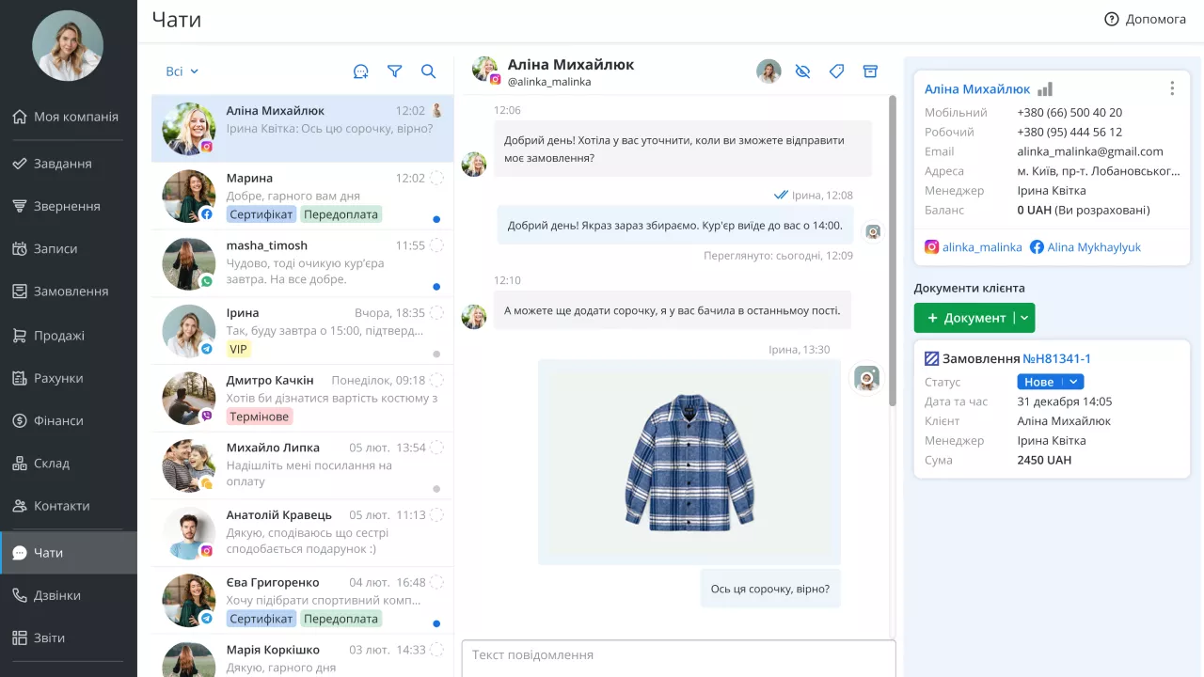1204x677 pixels.
Task: Open Михайло Липка chat conversation
Action: (302, 465)
